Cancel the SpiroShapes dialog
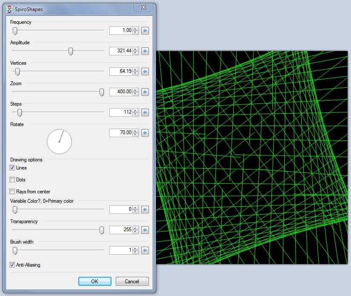Screen dimensions: 351x296 (132, 281)
